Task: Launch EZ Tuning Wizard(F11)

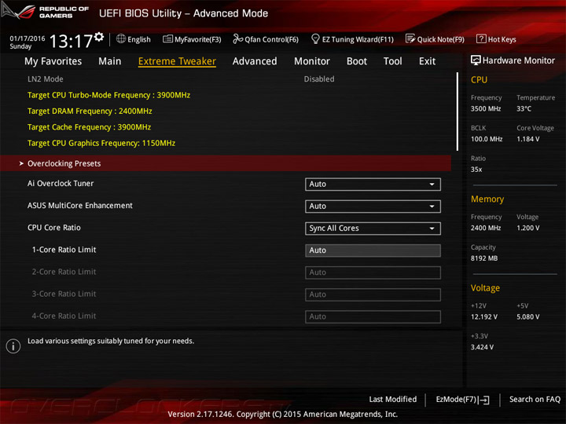Action: [x=352, y=39]
